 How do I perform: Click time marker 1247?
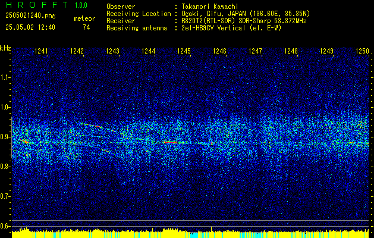(x=255, y=51)
